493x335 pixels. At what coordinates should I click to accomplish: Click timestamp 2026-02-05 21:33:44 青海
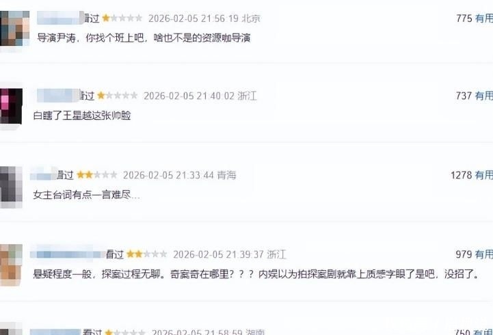tap(179, 175)
